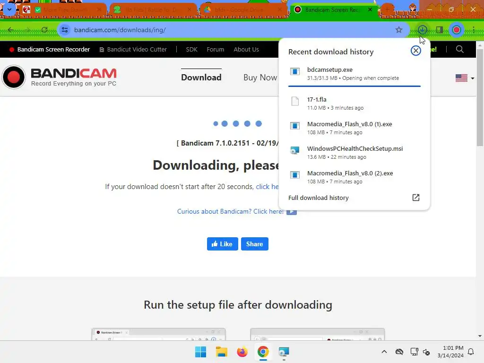Click the Facebook Like button
Screen dimensions: 484x363
tap(222, 244)
